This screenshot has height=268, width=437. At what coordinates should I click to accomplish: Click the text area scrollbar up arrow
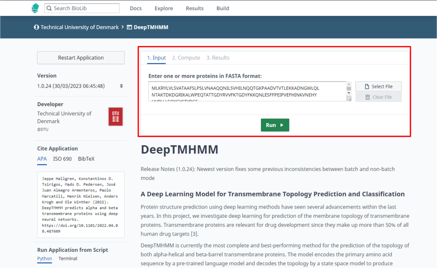[349, 85]
